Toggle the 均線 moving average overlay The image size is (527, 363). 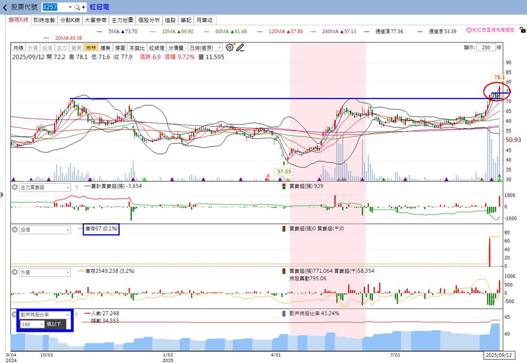[x=18, y=48]
